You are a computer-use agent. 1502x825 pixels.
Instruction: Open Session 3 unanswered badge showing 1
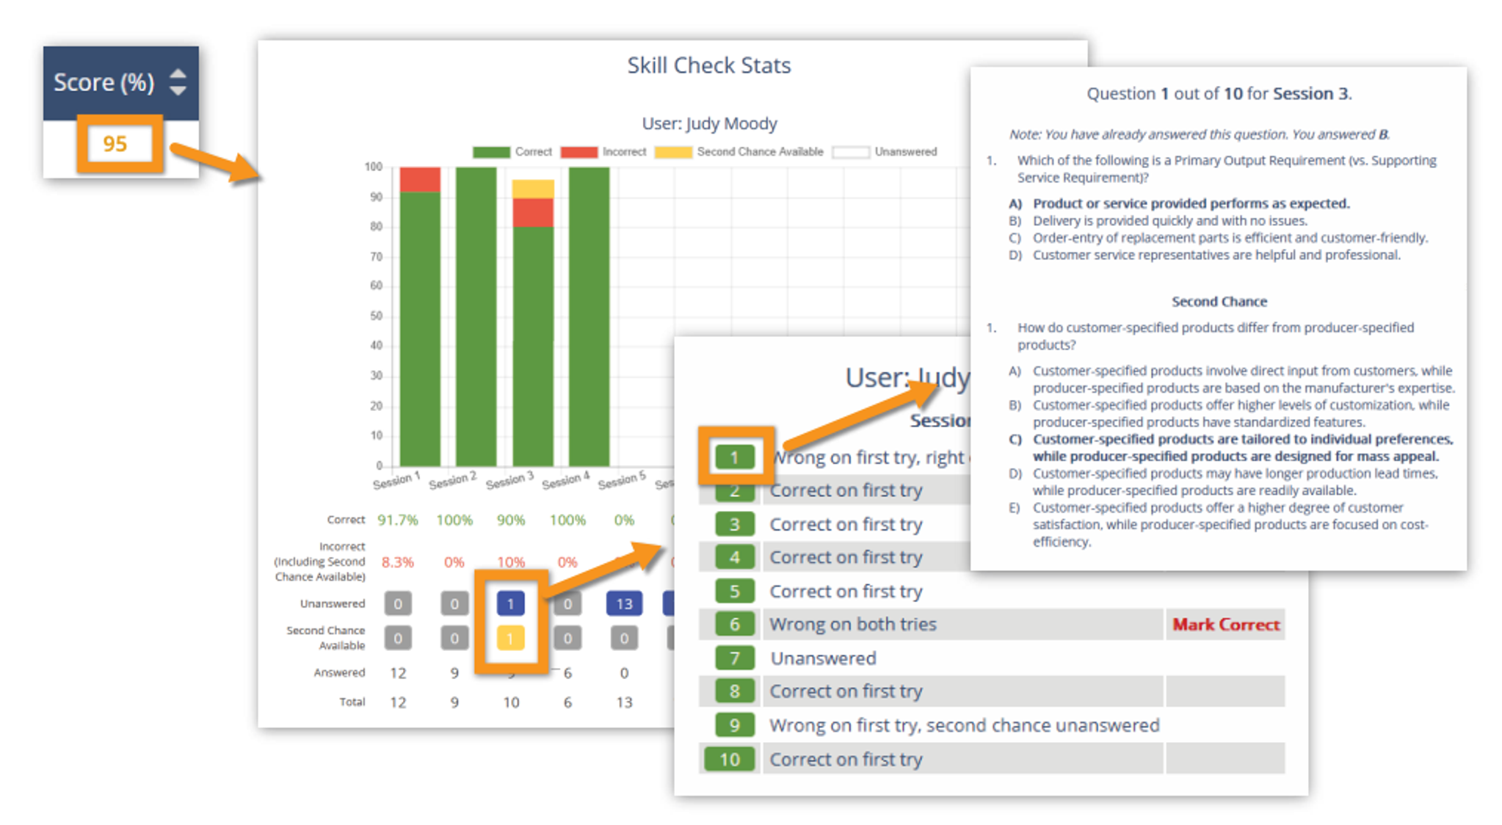tap(510, 603)
